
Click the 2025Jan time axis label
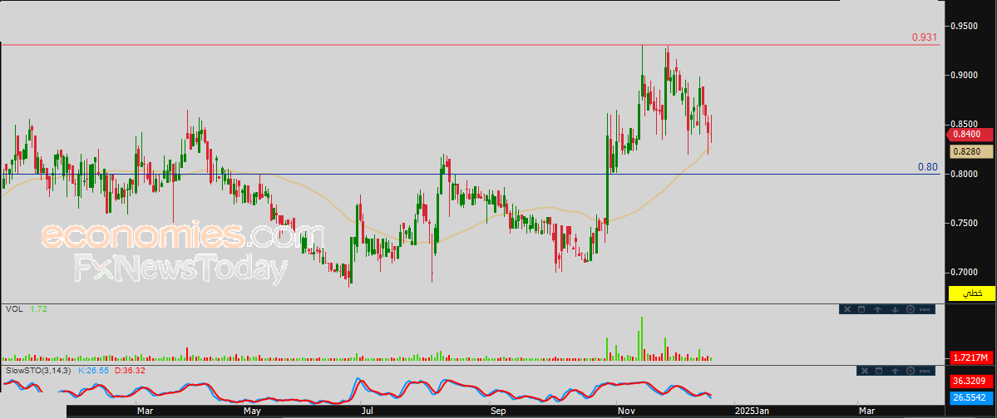point(753,412)
